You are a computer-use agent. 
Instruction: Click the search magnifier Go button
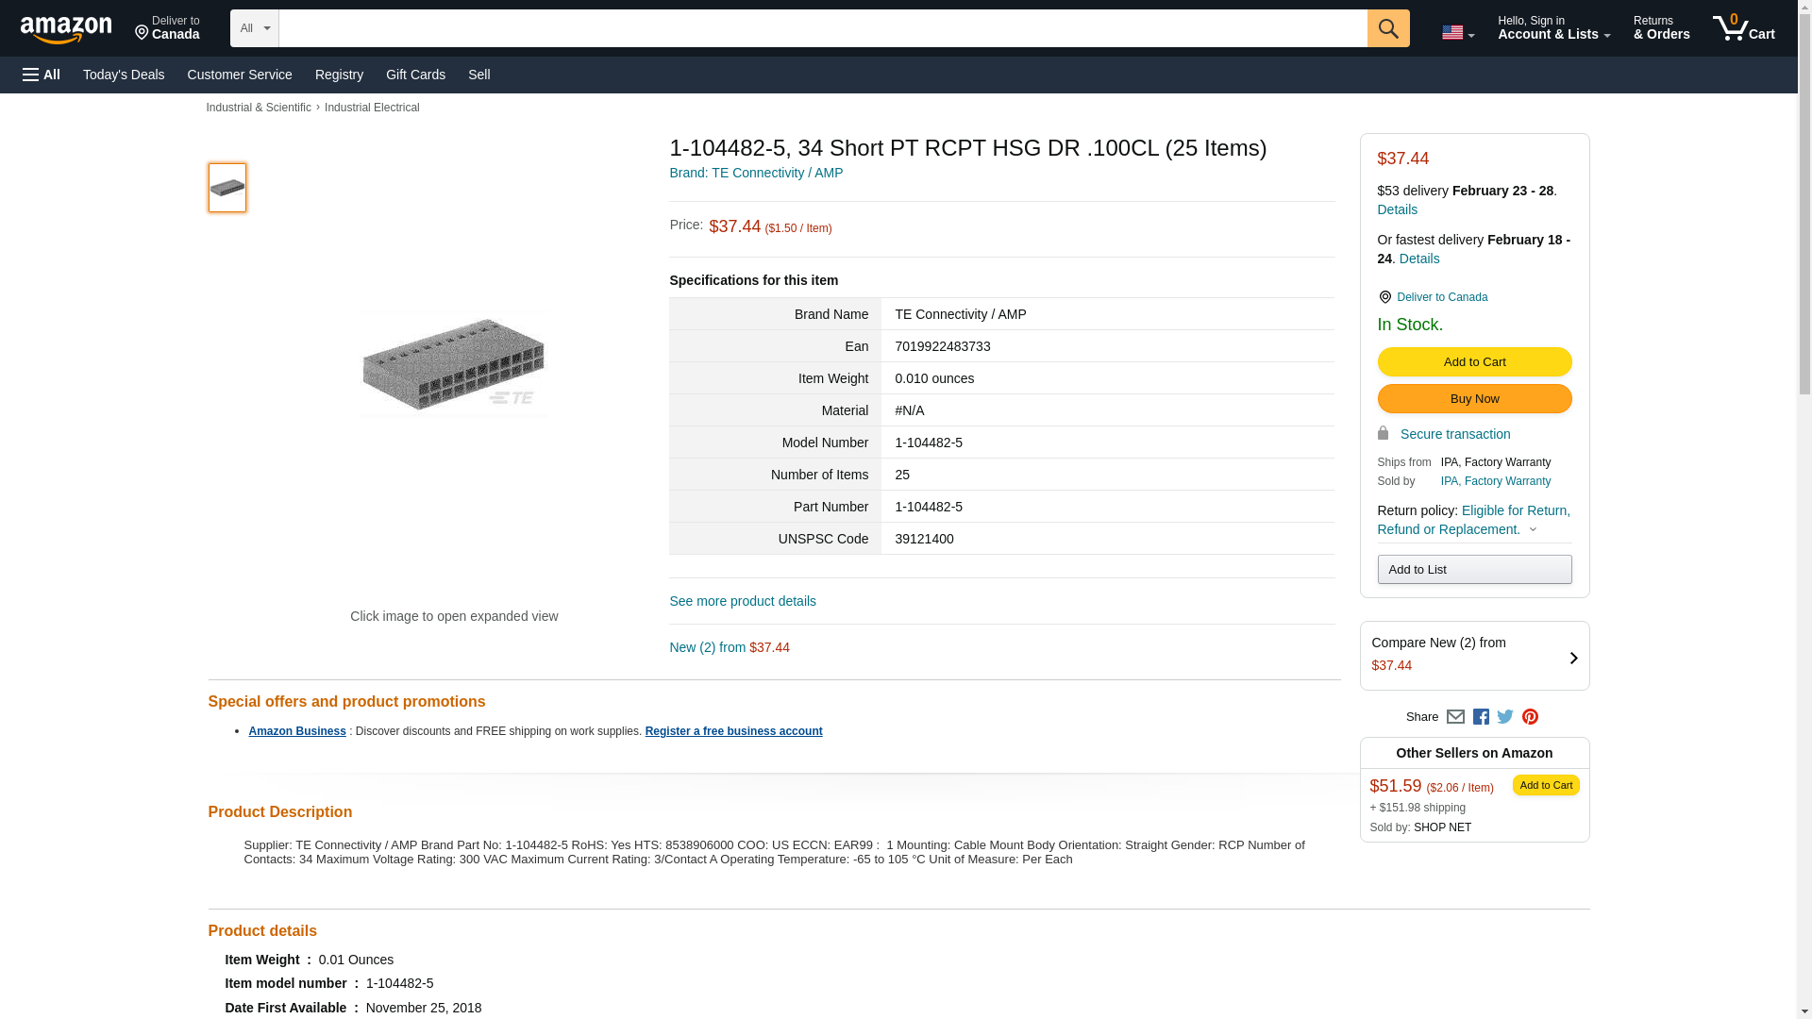click(1387, 28)
